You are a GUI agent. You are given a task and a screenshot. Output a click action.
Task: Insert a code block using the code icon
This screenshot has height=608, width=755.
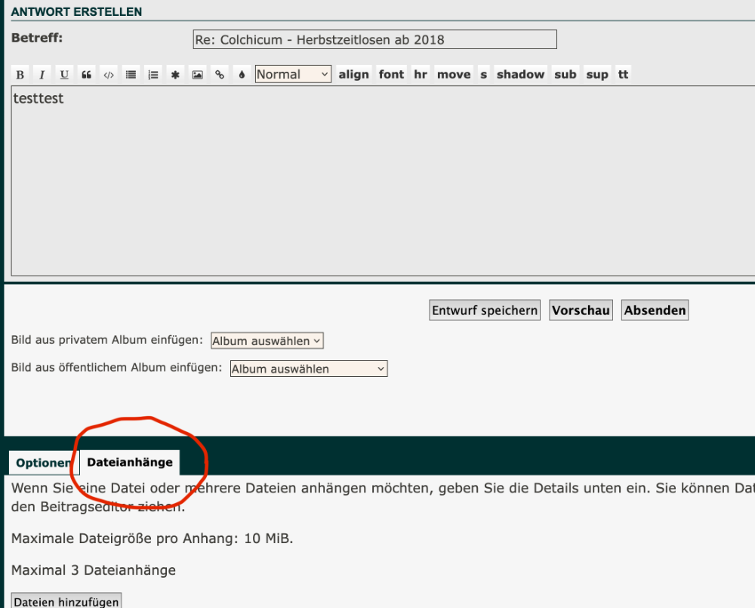coord(109,74)
